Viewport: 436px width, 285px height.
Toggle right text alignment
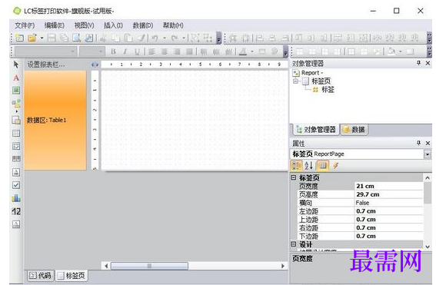tap(177, 51)
